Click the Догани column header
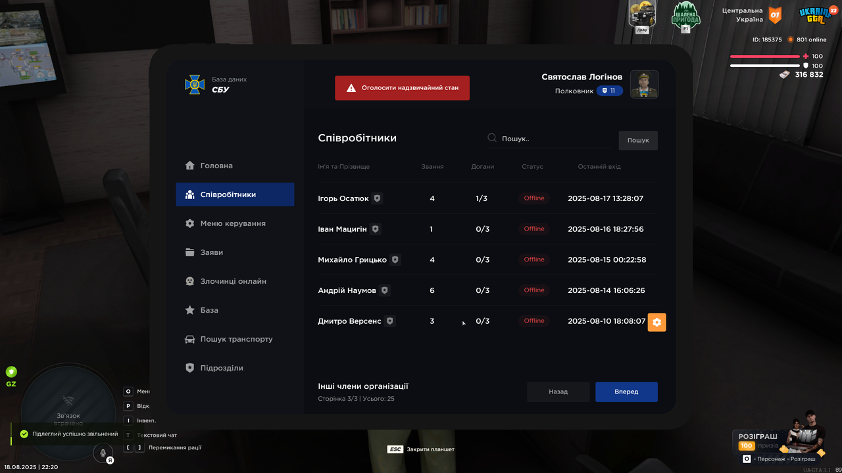This screenshot has height=473, width=842. pyautogui.click(x=482, y=167)
